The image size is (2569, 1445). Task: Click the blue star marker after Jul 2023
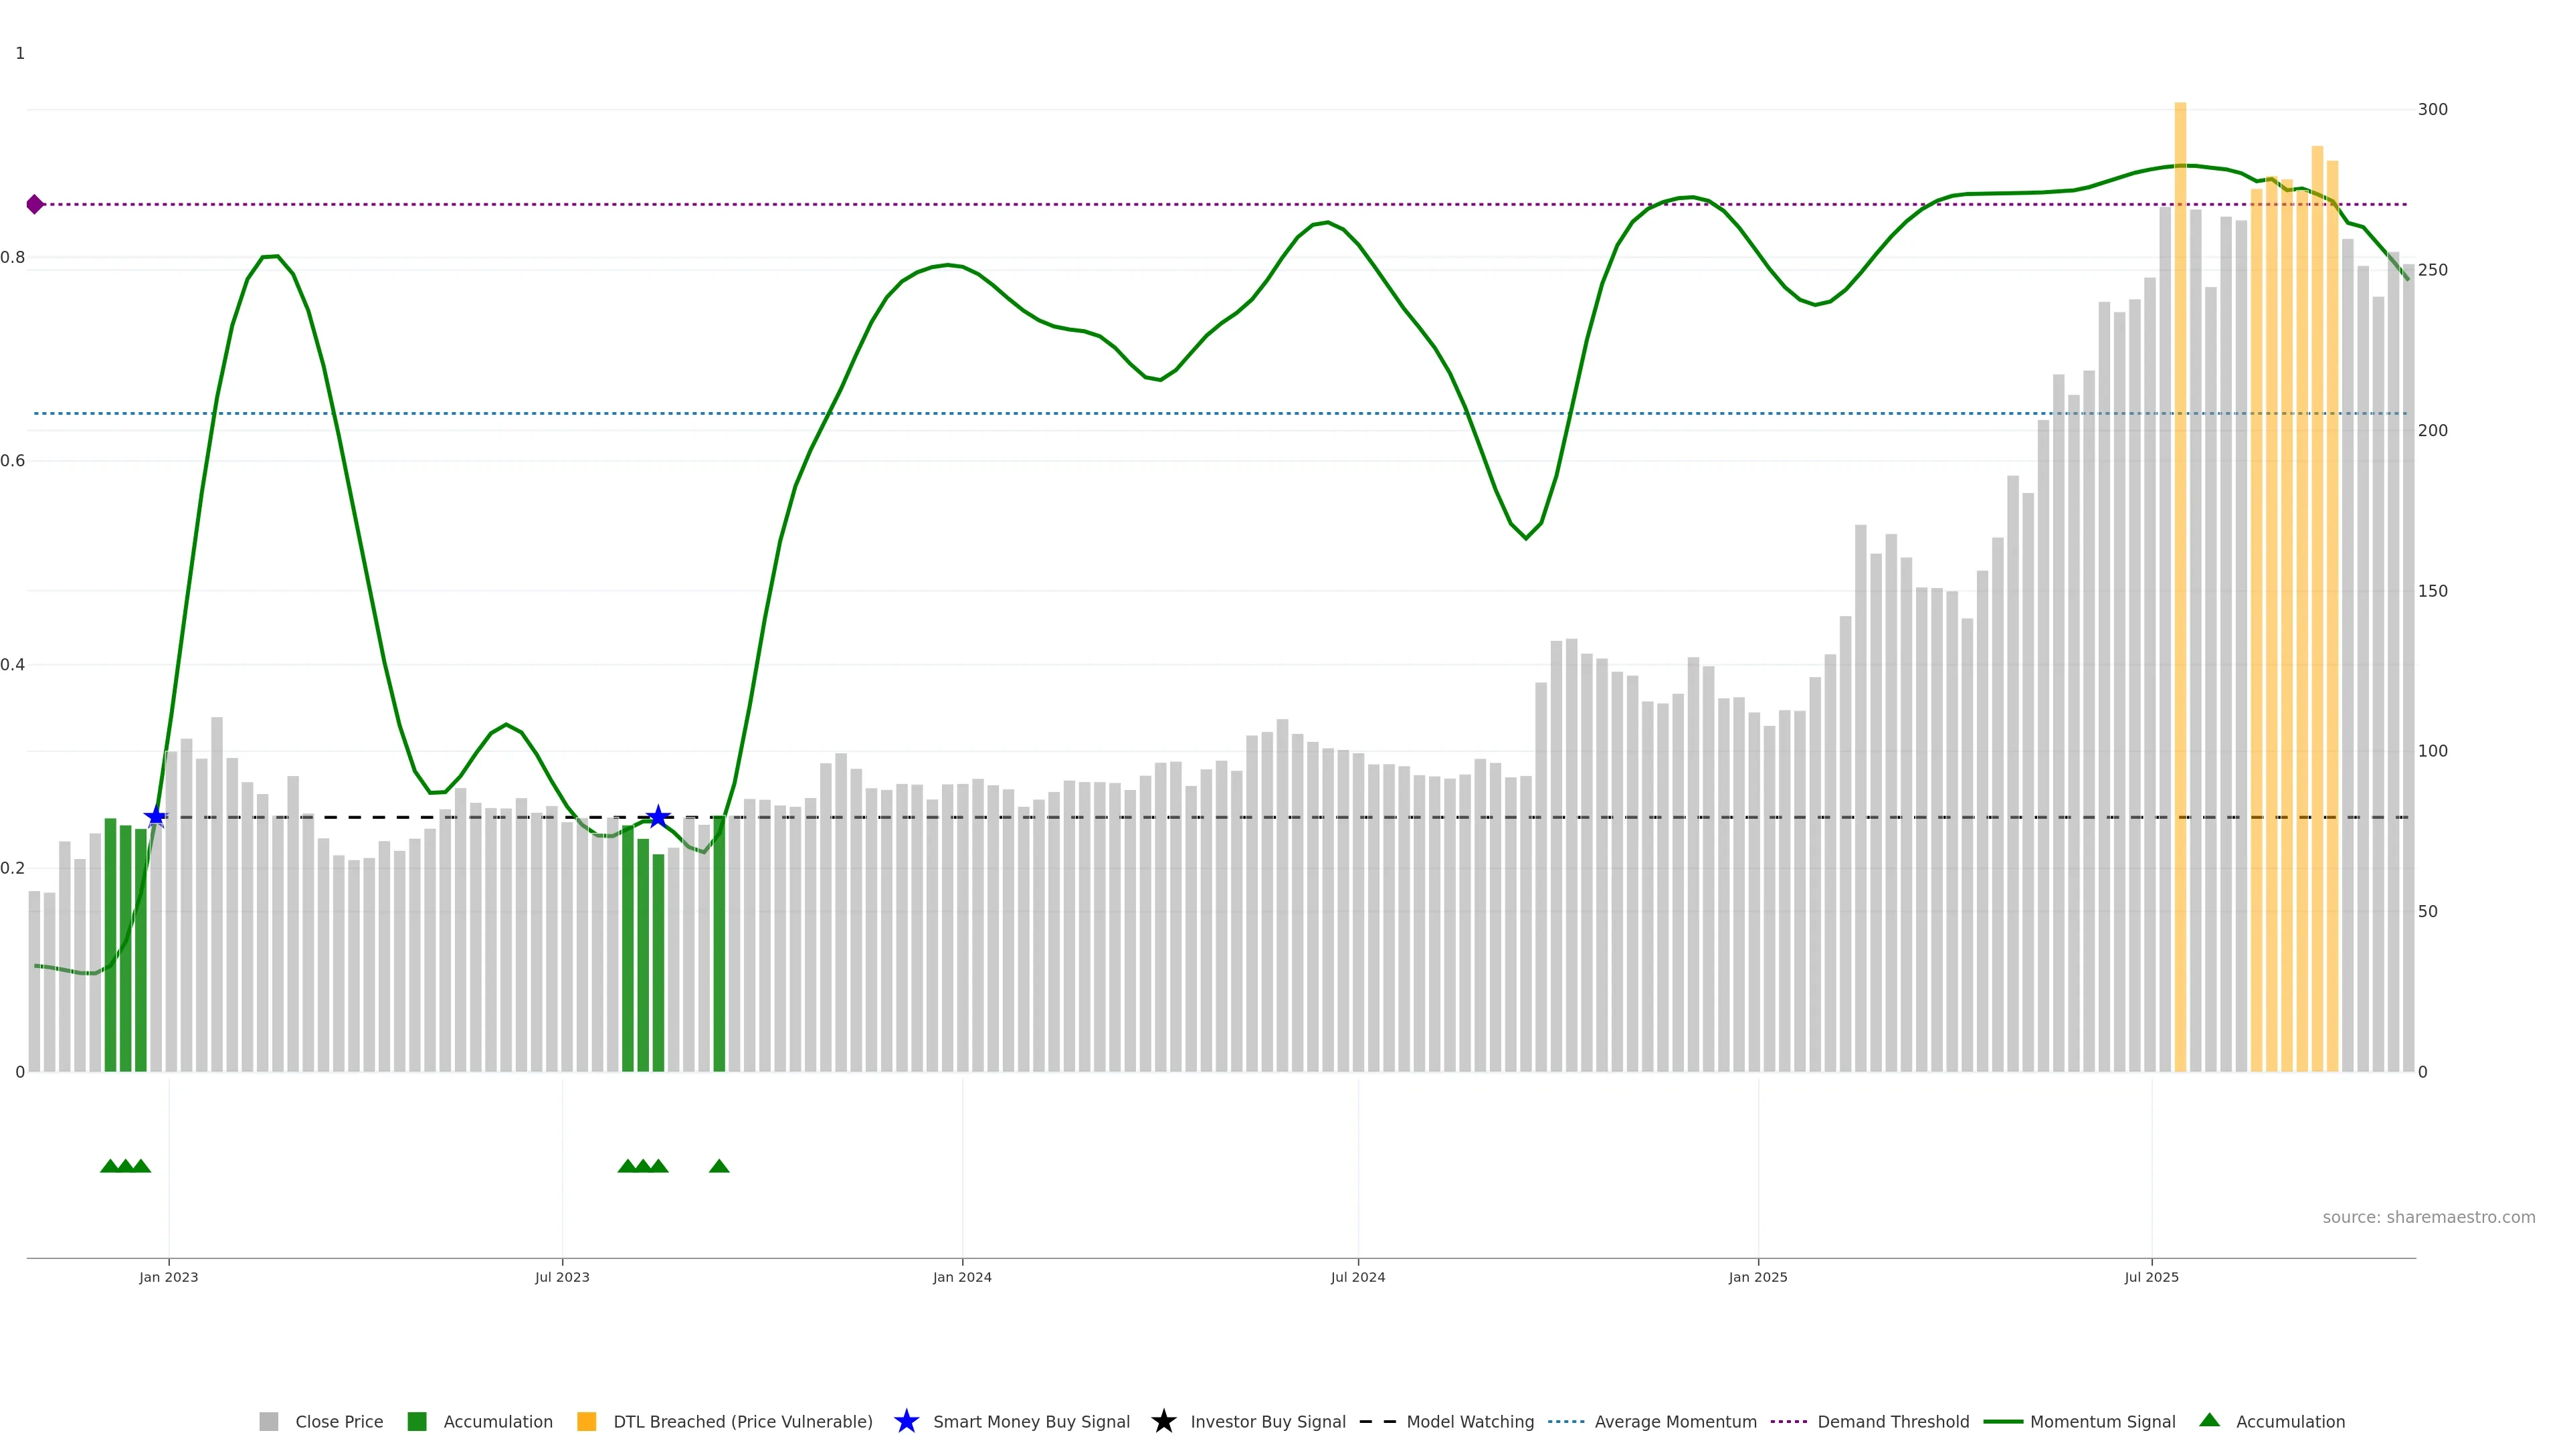(658, 817)
